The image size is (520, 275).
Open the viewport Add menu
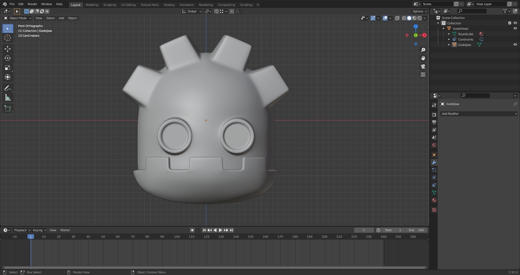click(61, 18)
